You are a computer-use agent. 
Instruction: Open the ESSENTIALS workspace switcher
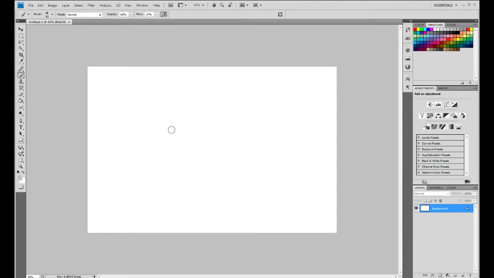tap(445, 5)
